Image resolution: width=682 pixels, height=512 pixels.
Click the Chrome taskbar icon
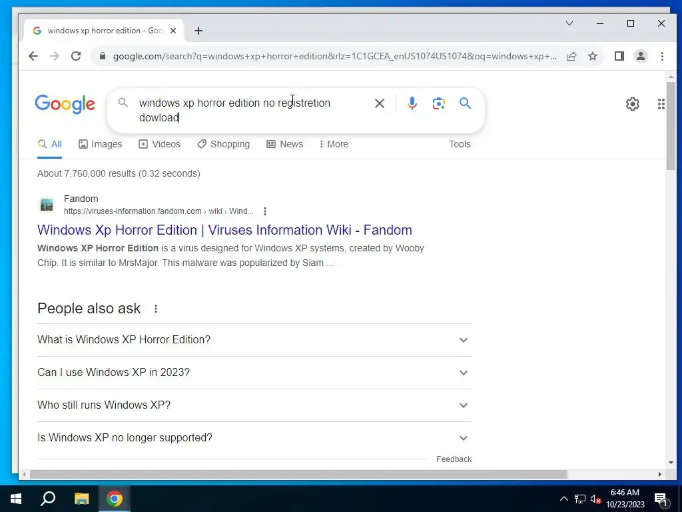point(115,499)
